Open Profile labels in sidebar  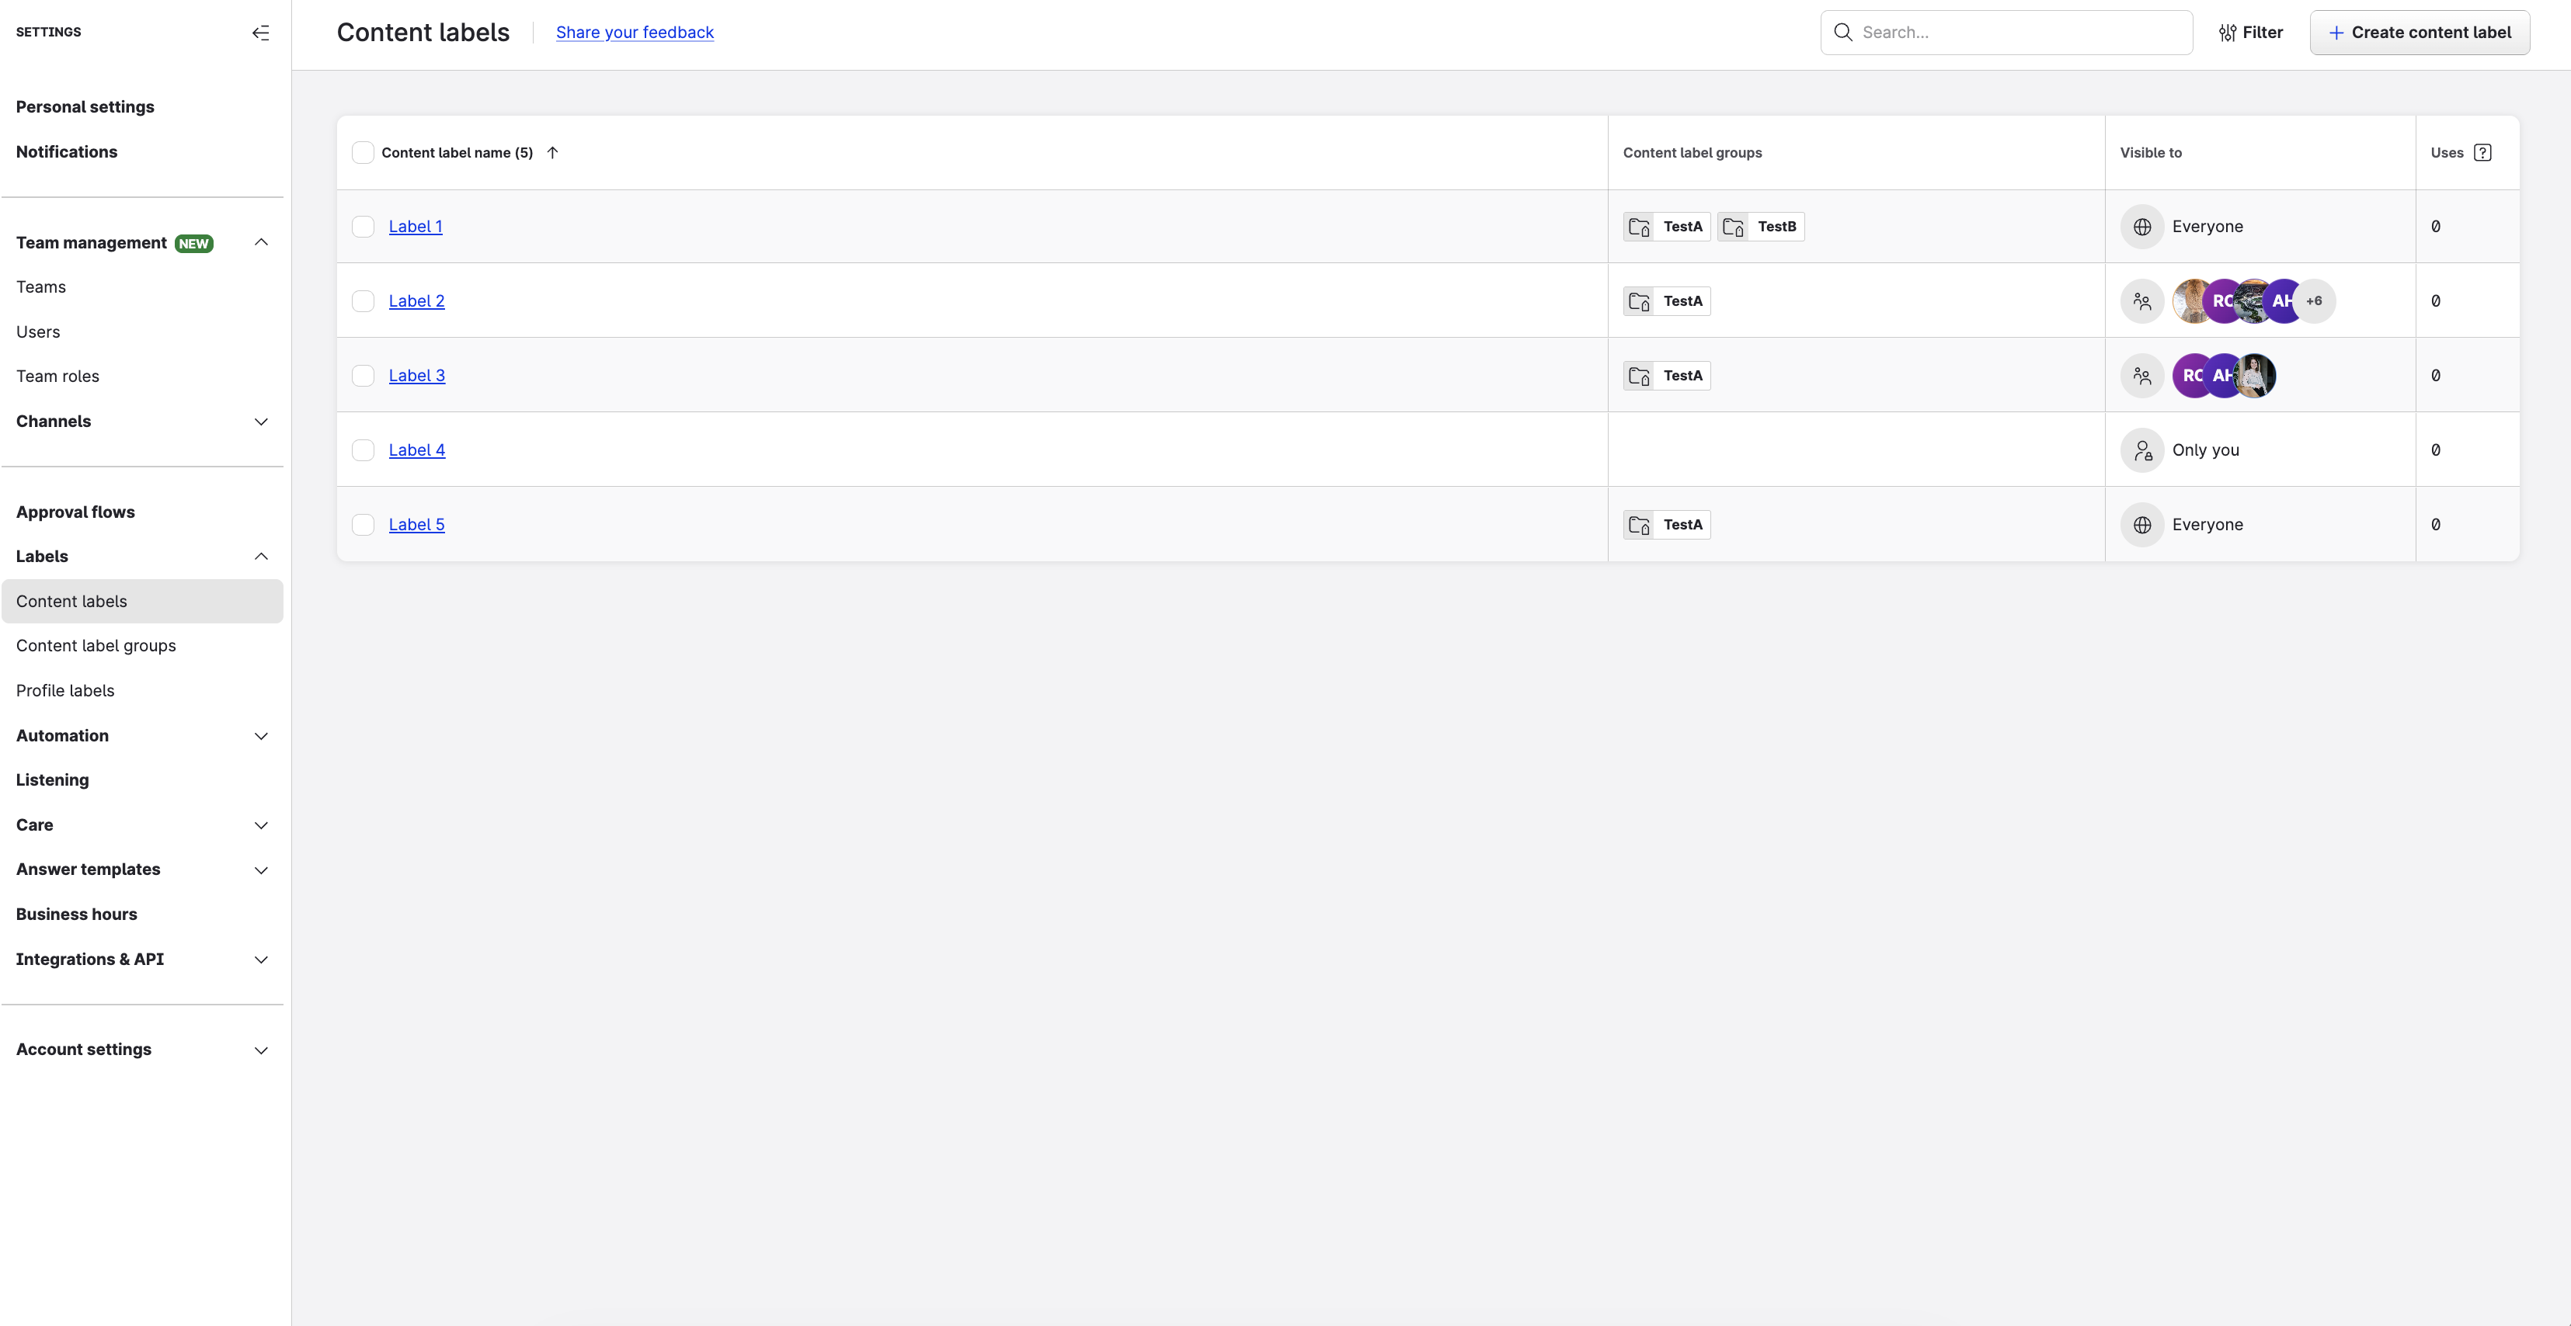point(65,690)
